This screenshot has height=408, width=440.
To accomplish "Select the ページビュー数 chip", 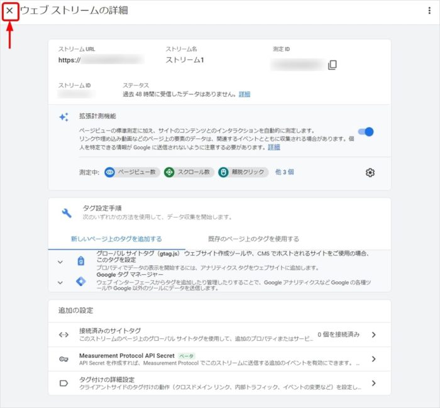I will tap(132, 172).
